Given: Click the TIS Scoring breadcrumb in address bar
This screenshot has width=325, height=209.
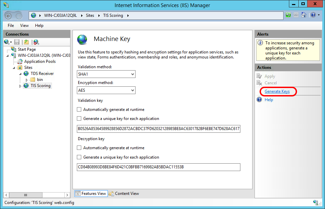Looking at the screenshot, I should [113, 15].
